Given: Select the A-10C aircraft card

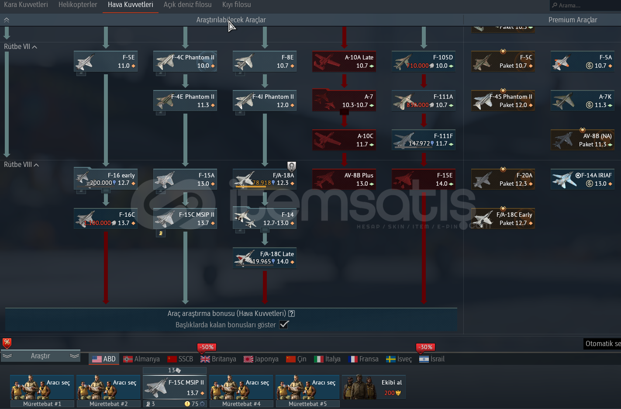Looking at the screenshot, I should (344, 140).
